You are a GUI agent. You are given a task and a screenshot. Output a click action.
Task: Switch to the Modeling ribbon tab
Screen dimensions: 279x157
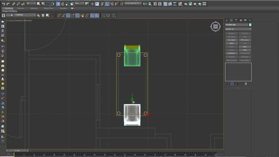[9, 8]
